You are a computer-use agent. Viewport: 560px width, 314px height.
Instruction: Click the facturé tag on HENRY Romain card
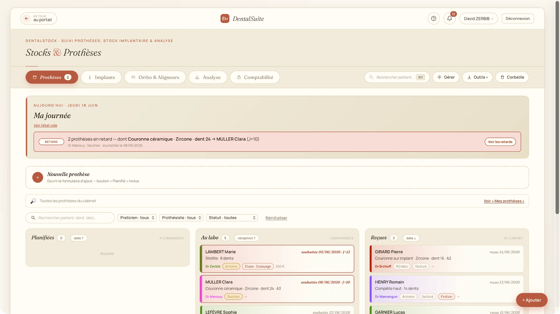[427, 297]
